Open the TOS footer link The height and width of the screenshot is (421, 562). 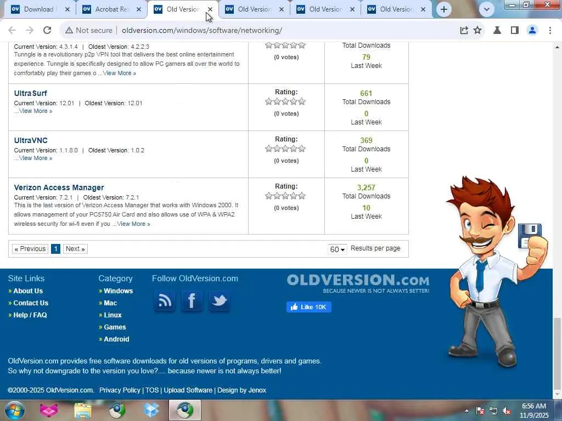pyautogui.click(x=151, y=390)
